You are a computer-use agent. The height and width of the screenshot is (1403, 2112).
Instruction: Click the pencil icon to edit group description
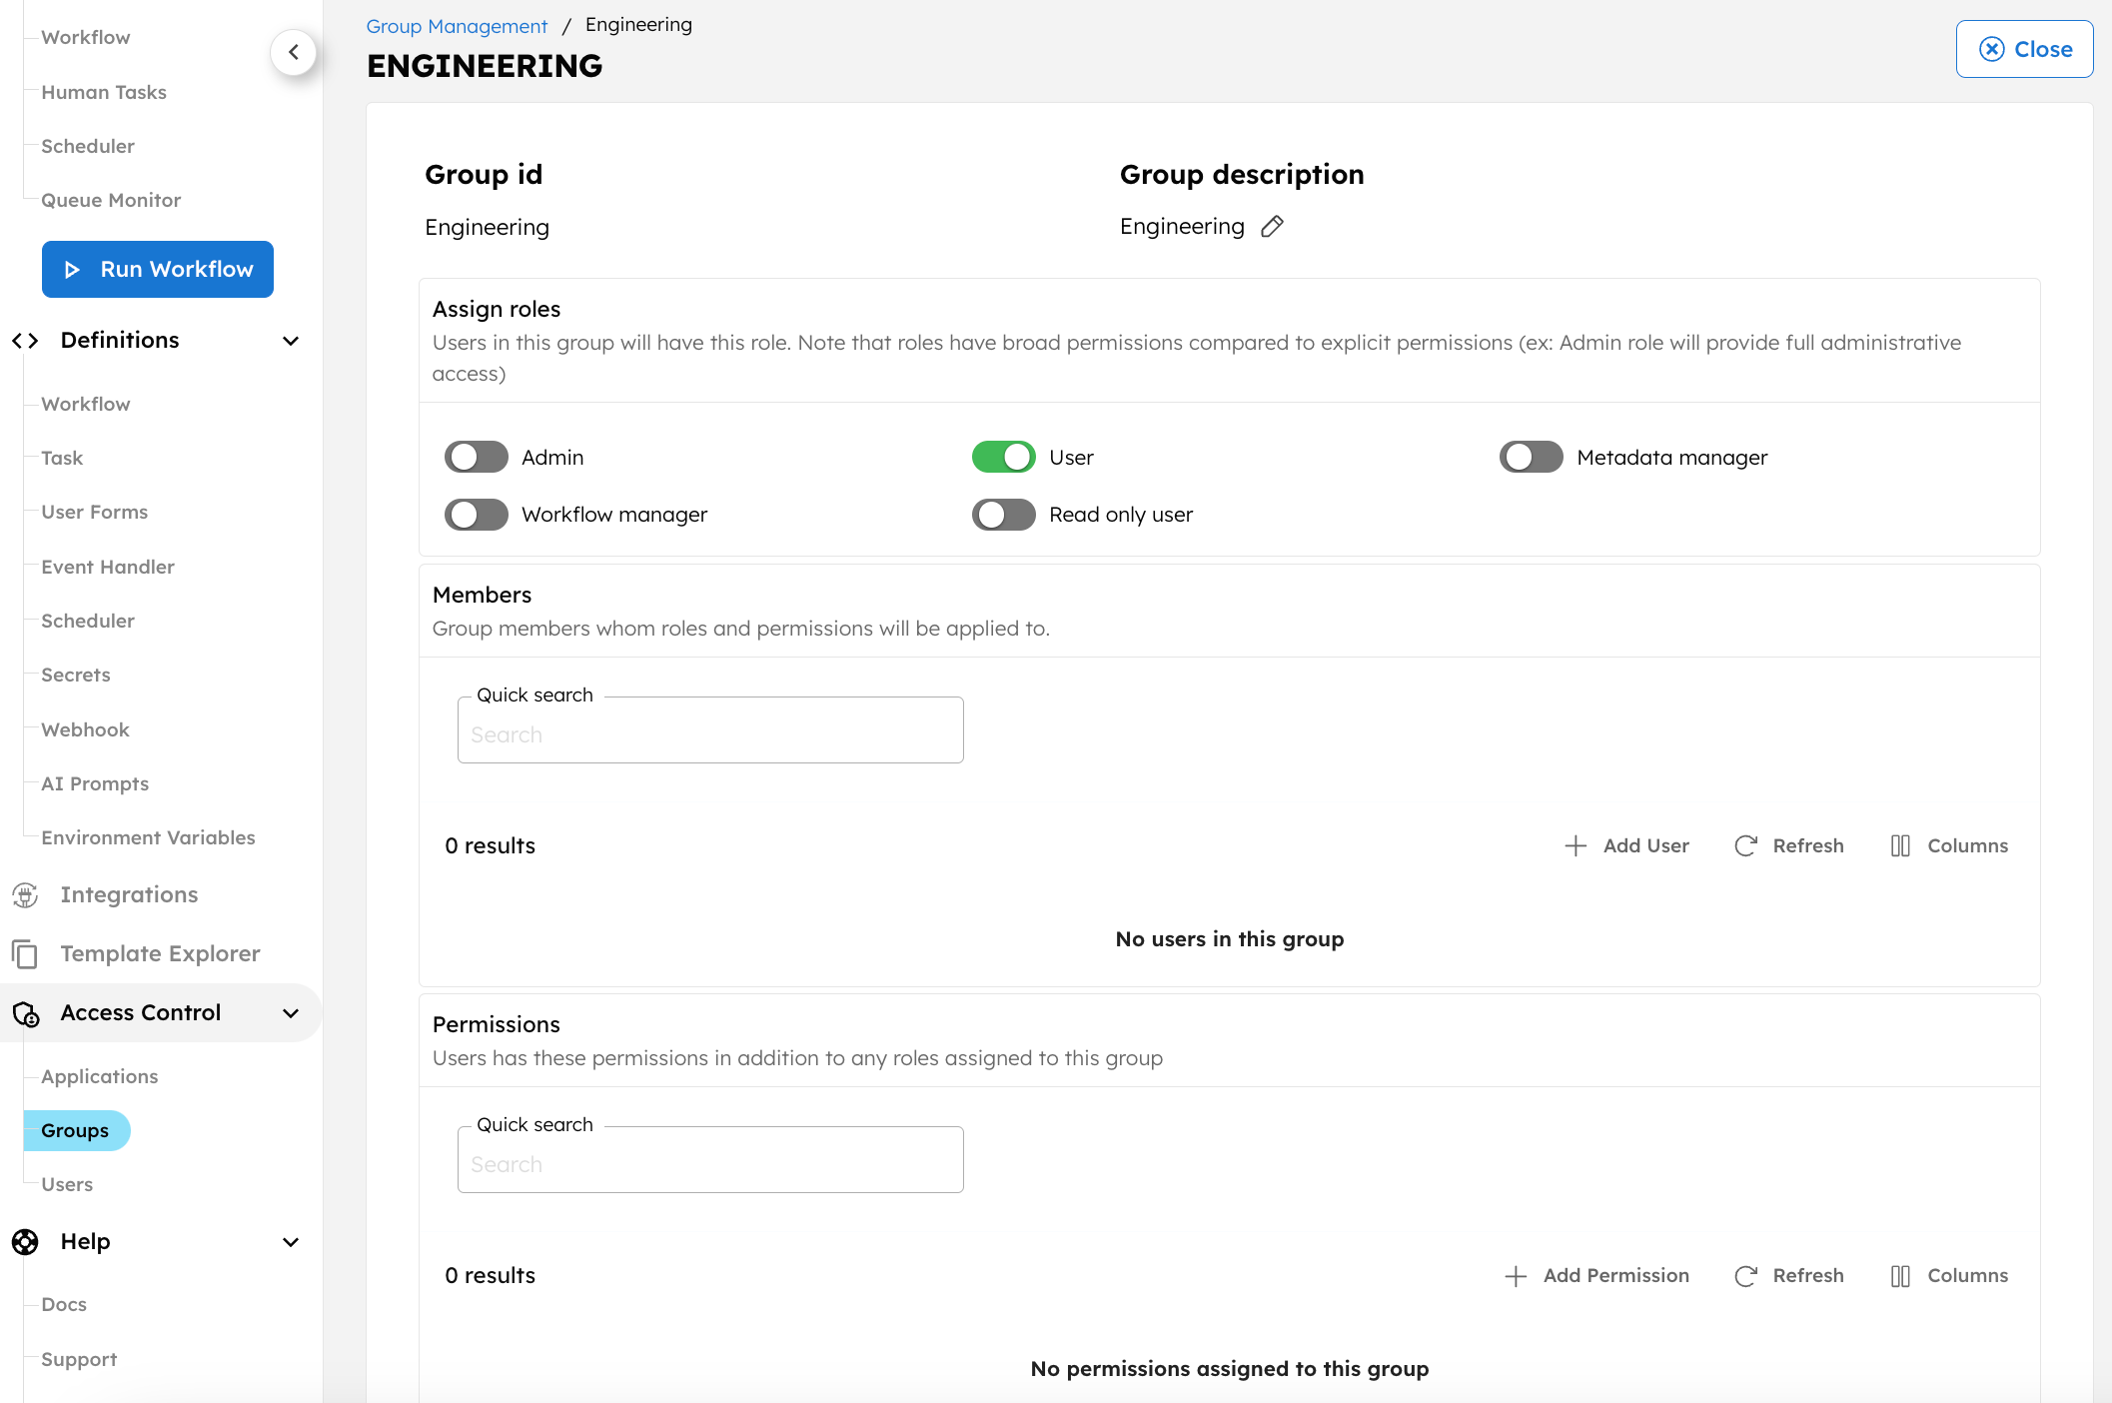pos(1272,227)
